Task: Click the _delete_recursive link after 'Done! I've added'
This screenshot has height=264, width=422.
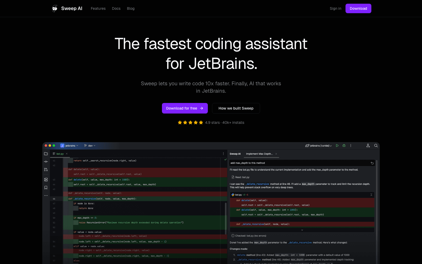Action: pyautogui.click(x=300, y=243)
